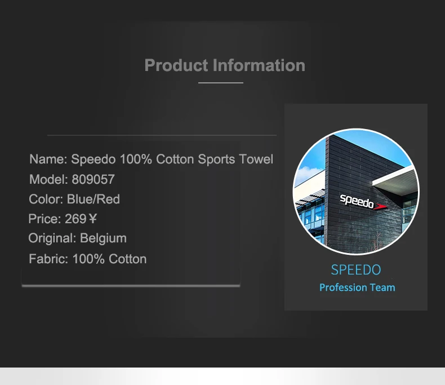Click the Model: 809057 line
The image size is (445, 385).
point(72,179)
